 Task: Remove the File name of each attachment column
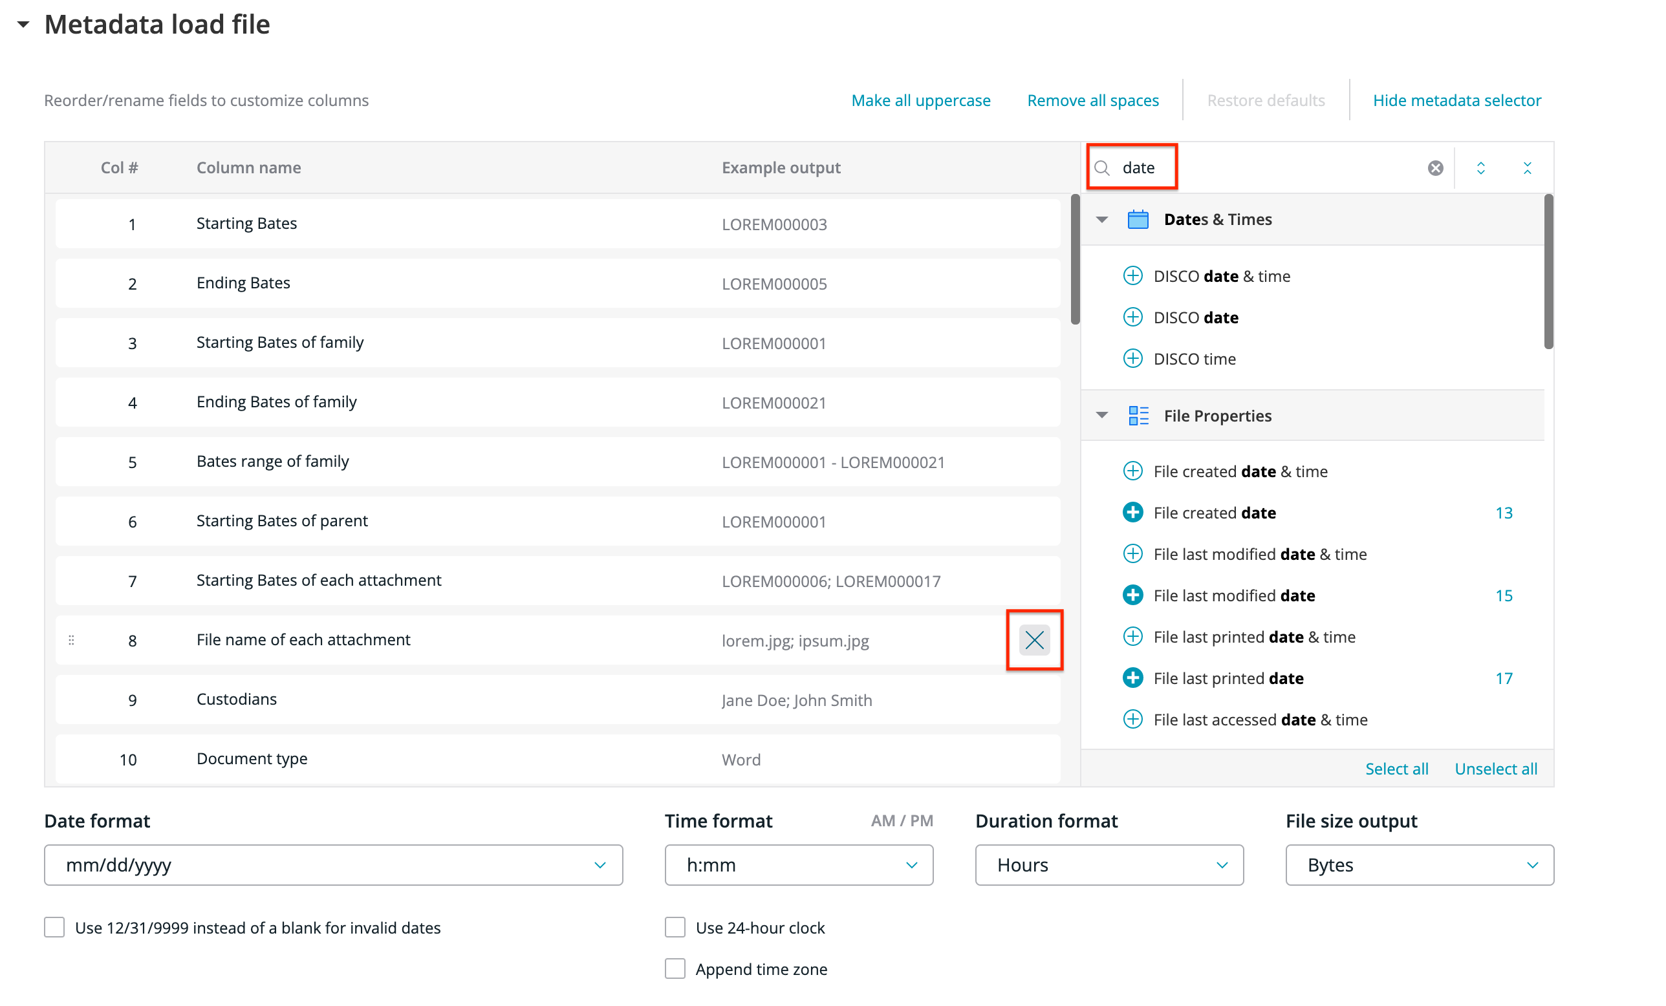point(1033,639)
